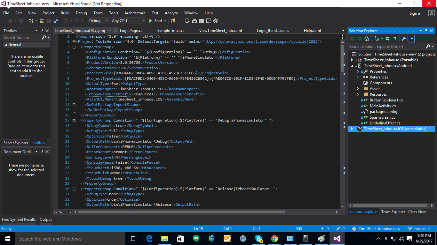Pin the Toolbox panel with auto-hide icon
The height and width of the screenshot is (245, 437).
42,31
